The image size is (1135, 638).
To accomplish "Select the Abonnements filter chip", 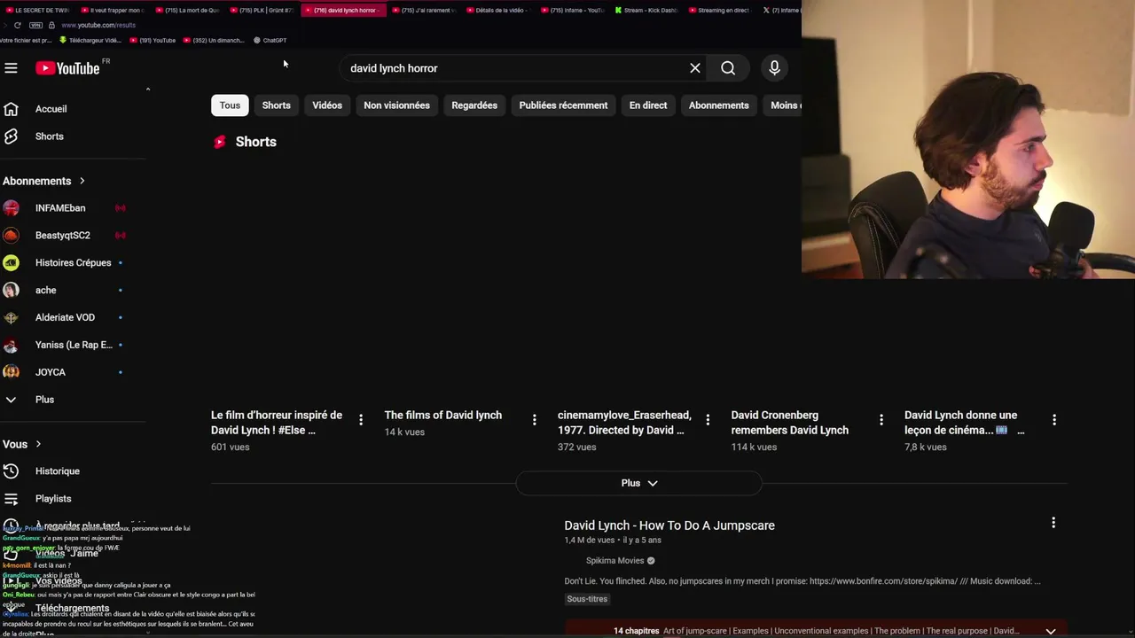I will pos(719,105).
